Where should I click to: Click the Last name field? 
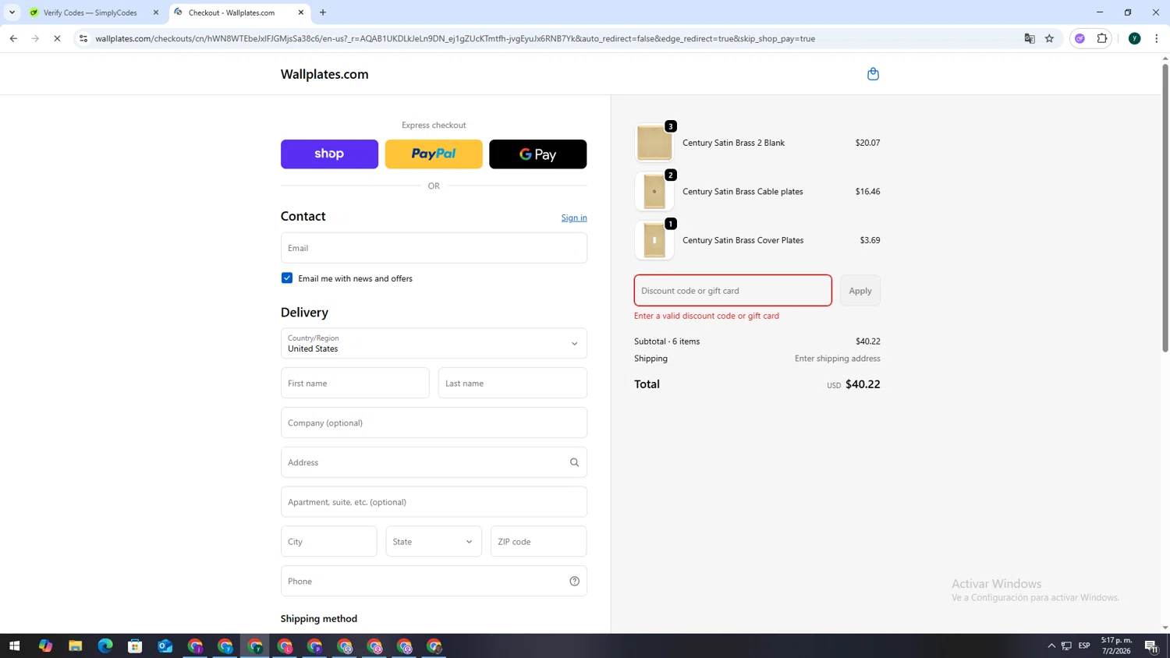coord(512,383)
